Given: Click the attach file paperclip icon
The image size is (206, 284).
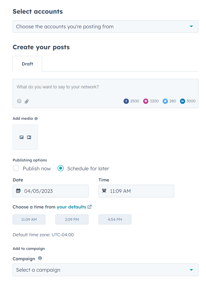Looking at the screenshot, I should tap(26, 101).
